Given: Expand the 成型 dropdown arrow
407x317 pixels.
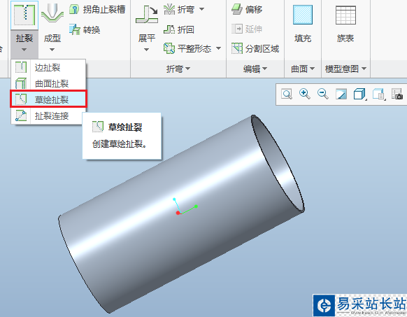Looking at the screenshot, I should coord(52,50).
